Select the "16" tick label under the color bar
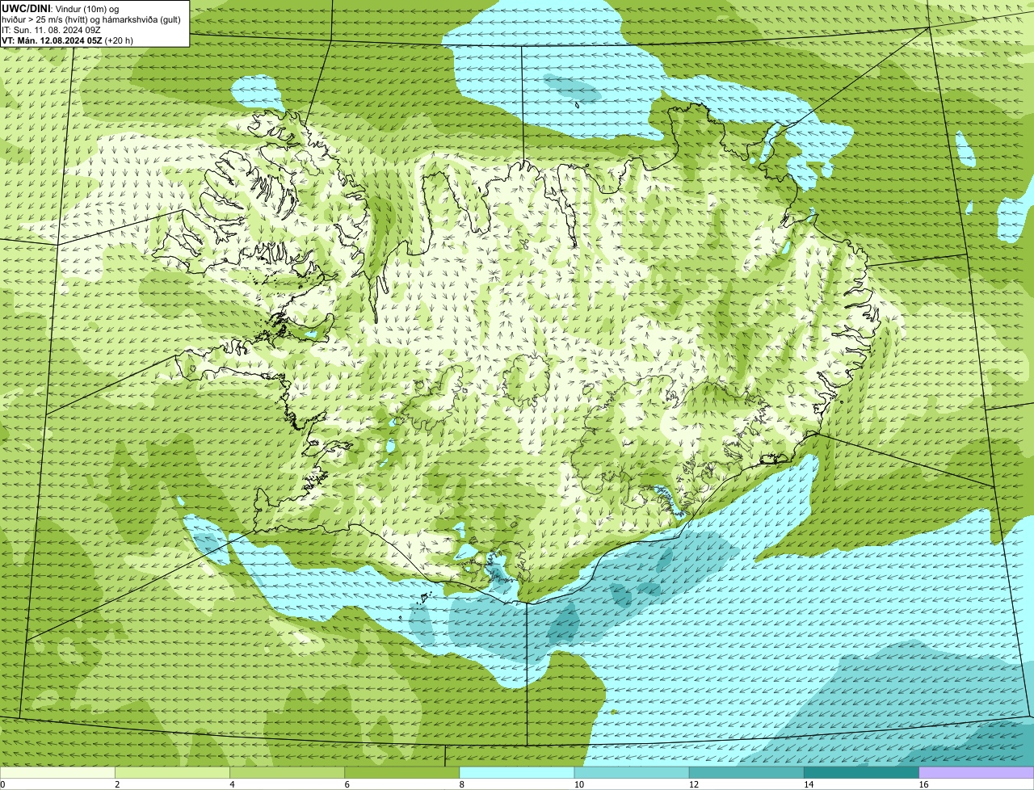 coord(923,784)
